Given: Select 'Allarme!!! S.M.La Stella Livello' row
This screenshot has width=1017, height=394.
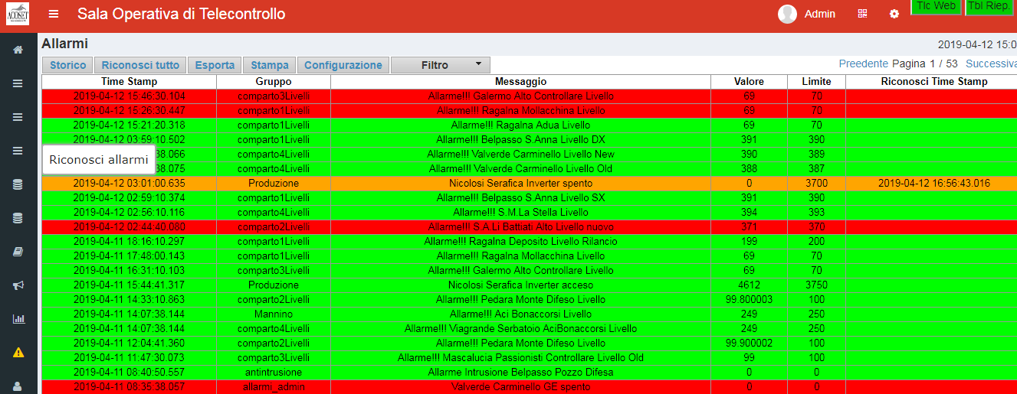Looking at the screenshot, I should tap(520, 213).
